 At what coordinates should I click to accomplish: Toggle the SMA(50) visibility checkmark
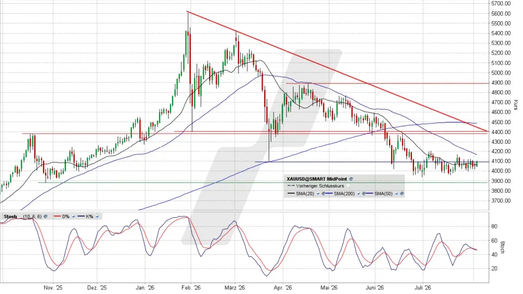pos(396,194)
